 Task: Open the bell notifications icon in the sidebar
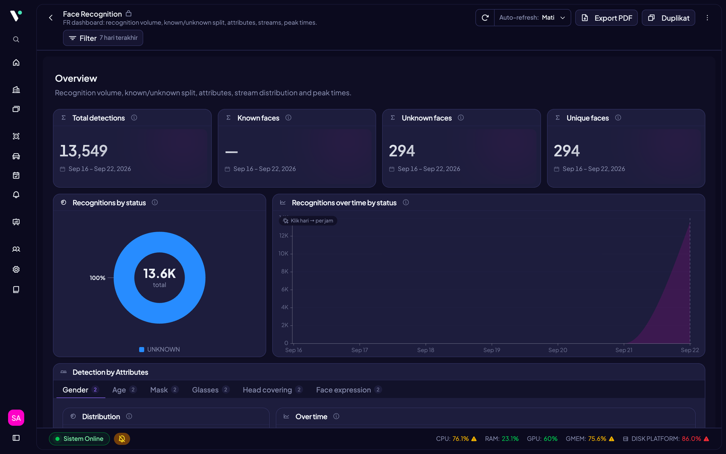pyautogui.click(x=16, y=195)
